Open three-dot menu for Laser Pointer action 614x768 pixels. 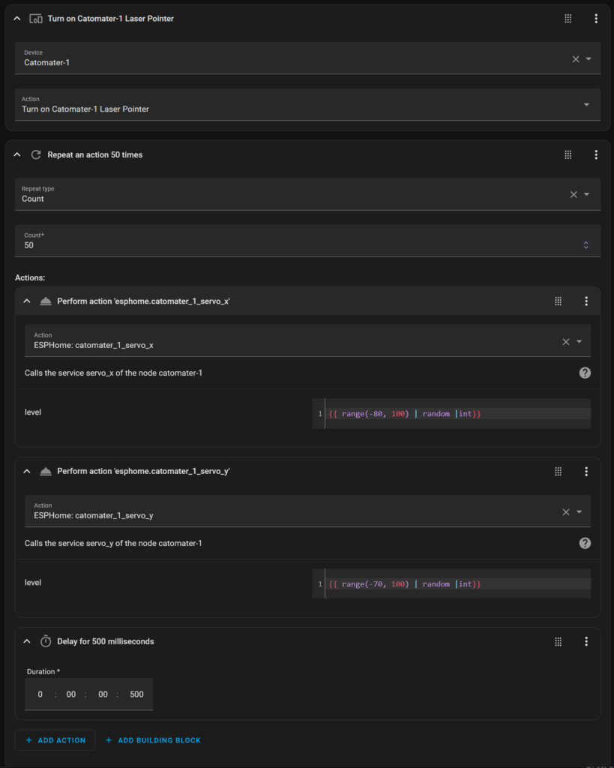coord(596,19)
